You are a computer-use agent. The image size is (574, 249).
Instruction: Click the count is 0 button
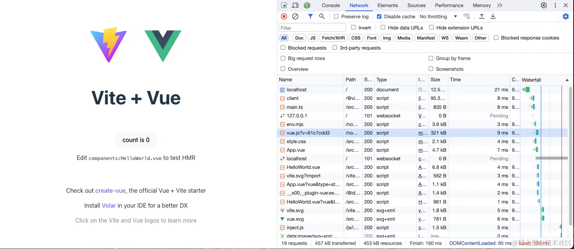coord(136,140)
